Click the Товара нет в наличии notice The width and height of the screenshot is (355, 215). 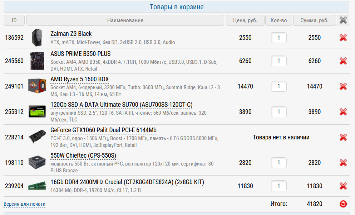[281, 137]
